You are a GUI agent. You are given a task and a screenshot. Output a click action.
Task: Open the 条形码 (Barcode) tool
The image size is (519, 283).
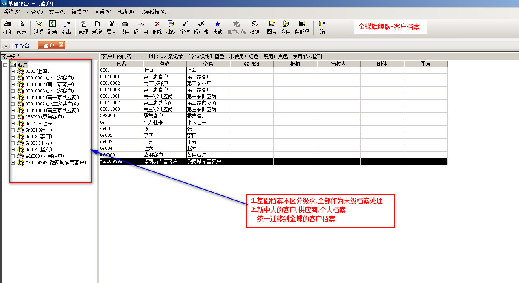pyautogui.click(x=302, y=27)
